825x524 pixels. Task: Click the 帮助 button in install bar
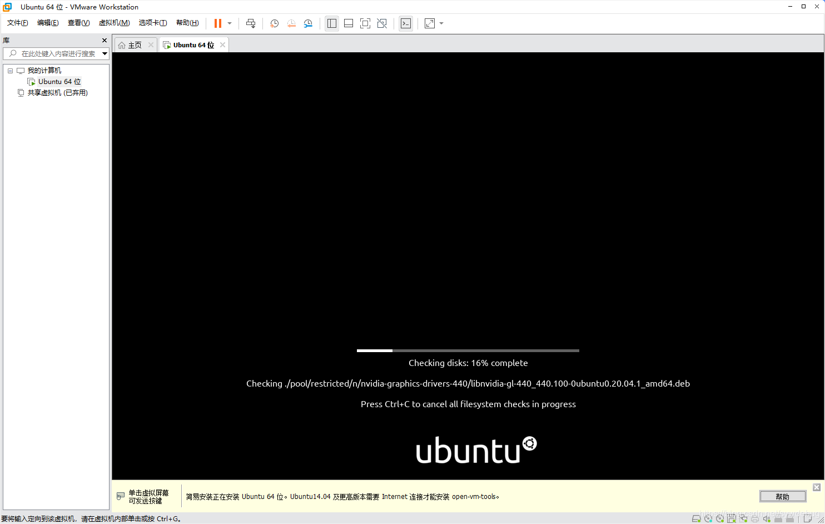(783, 497)
